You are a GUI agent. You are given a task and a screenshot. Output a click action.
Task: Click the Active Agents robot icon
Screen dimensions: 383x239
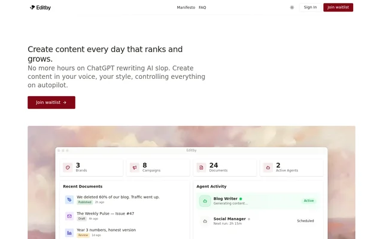coord(268,167)
